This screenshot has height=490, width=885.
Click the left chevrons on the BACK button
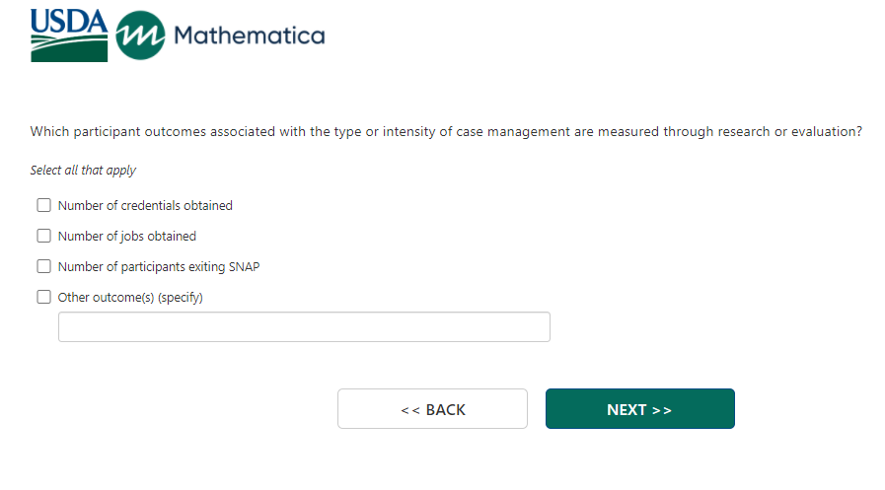pos(410,410)
